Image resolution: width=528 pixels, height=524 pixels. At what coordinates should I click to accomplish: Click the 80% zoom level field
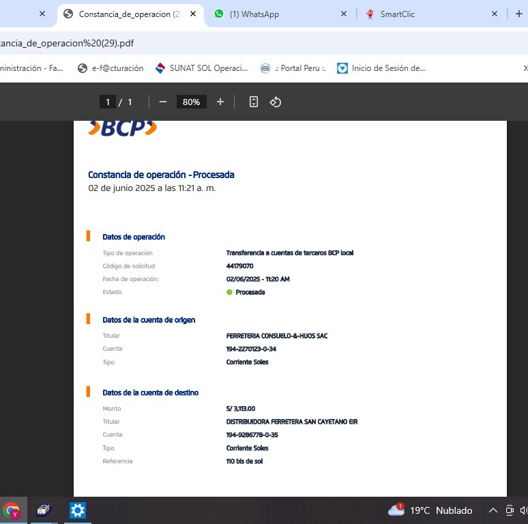point(191,102)
